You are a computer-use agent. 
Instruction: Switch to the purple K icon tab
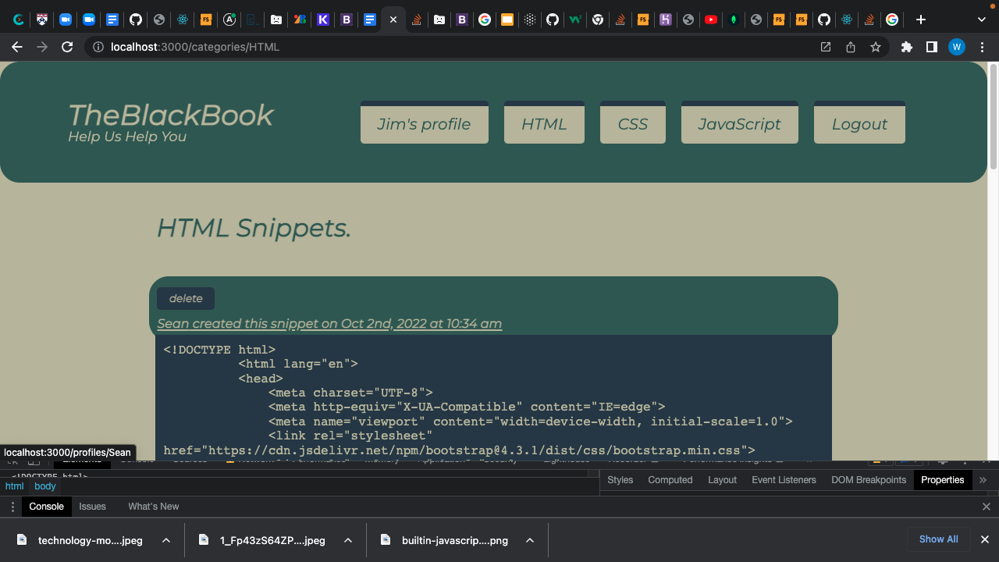323,20
